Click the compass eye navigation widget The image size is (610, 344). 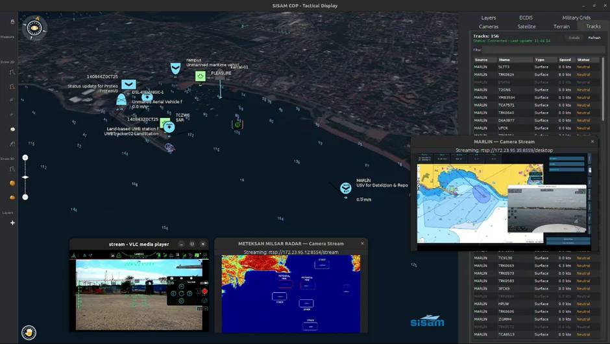click(x=34, y=28)
